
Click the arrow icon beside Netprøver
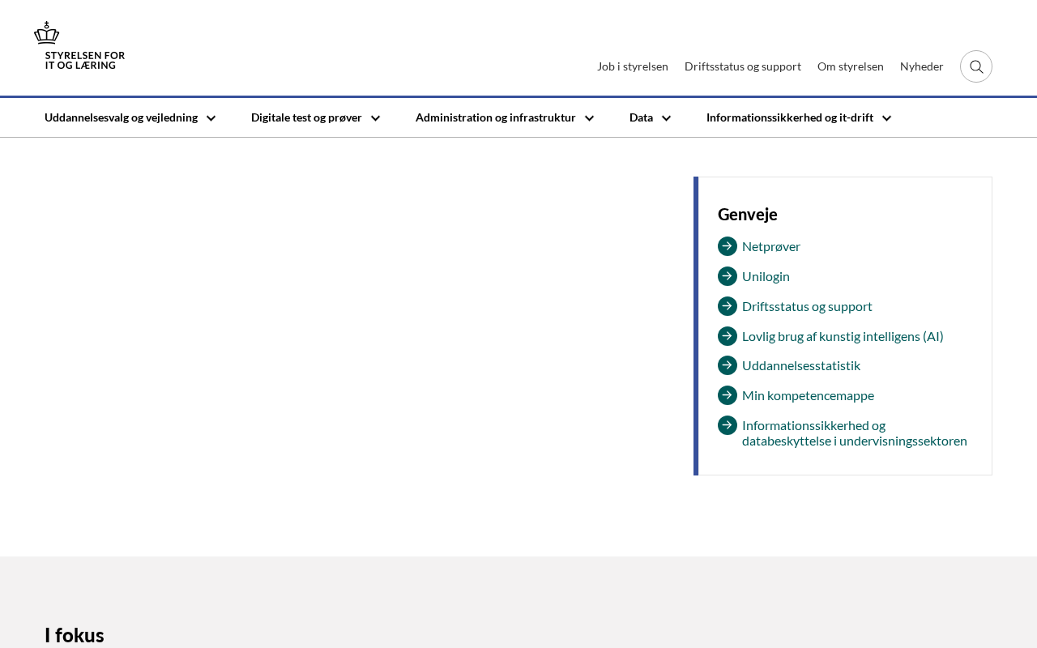[x=728, y=246]
